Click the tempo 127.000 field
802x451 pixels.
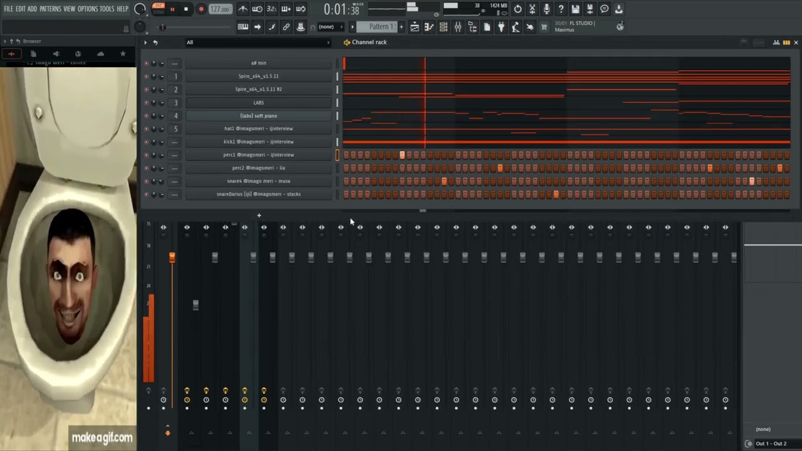pyautogui.click(x=220, y=9)
